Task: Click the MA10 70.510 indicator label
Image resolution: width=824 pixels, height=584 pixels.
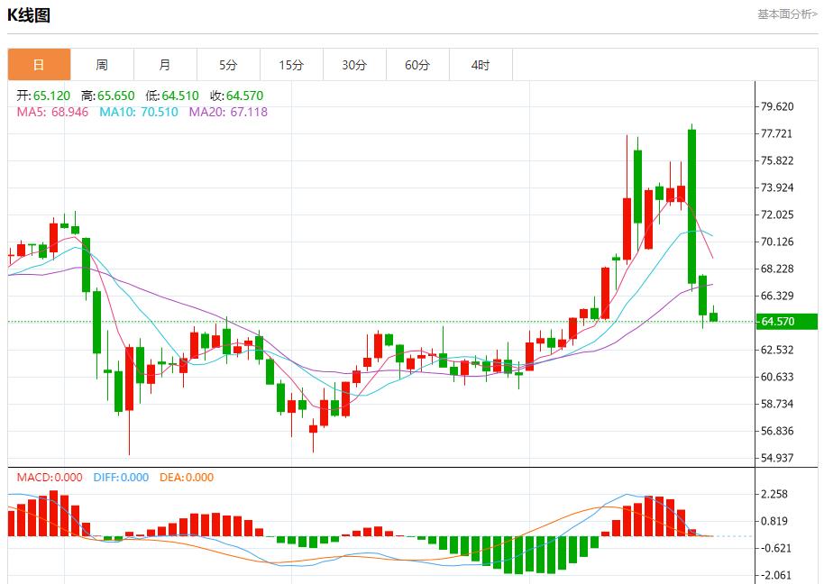Action: (138, 112)
